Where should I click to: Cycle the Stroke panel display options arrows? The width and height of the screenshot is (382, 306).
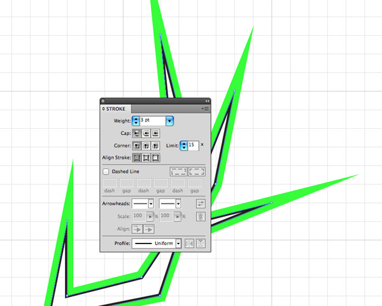104,109
